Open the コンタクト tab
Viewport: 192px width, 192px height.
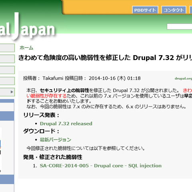(x=174, y=10)
